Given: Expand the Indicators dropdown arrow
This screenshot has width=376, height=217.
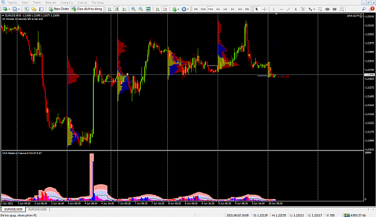Looking at the screenshot, I should pyautogui.click(x=178, y=9).
